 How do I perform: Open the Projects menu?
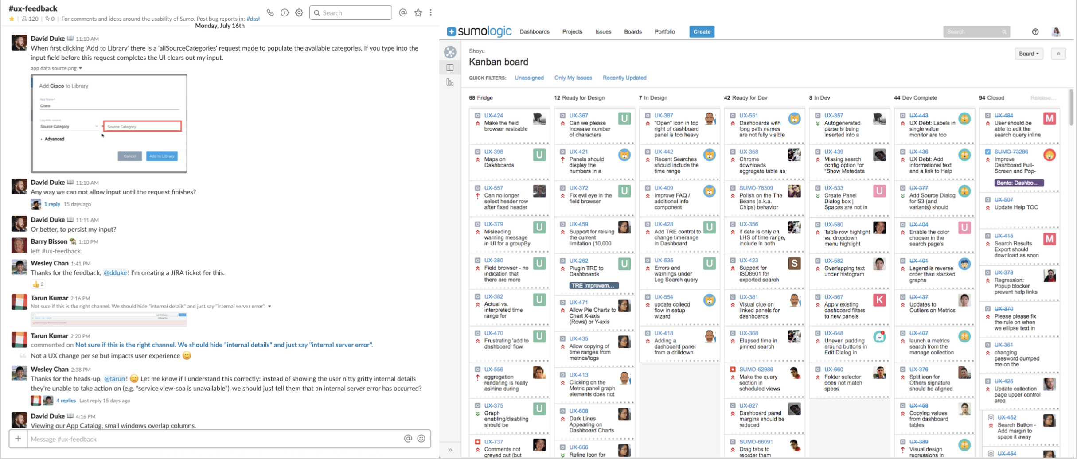[x=572, y=31]
